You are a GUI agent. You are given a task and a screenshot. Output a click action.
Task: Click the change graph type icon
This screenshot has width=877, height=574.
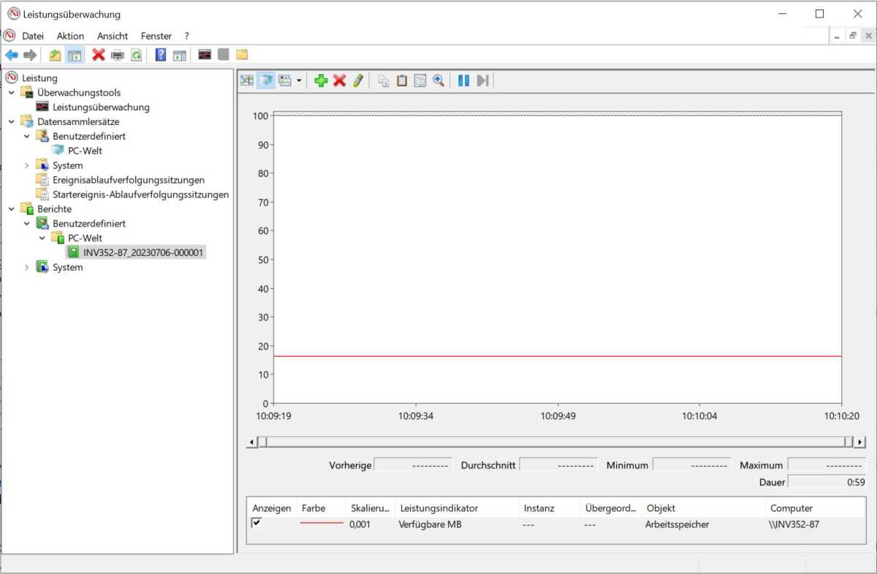[x=285, y=80]
